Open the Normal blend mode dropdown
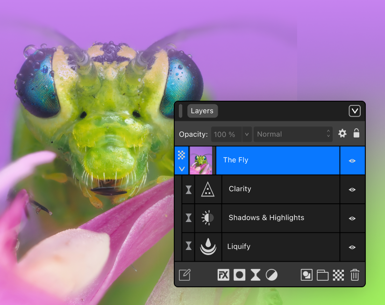385x305 pixels. pyautogui.click(x=293, y=134)
